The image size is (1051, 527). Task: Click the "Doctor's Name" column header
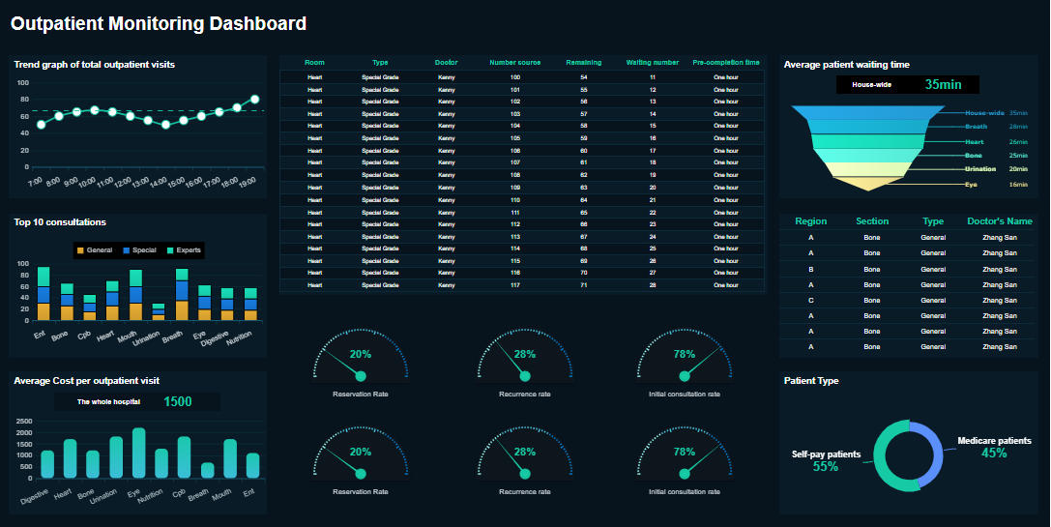1000,221
